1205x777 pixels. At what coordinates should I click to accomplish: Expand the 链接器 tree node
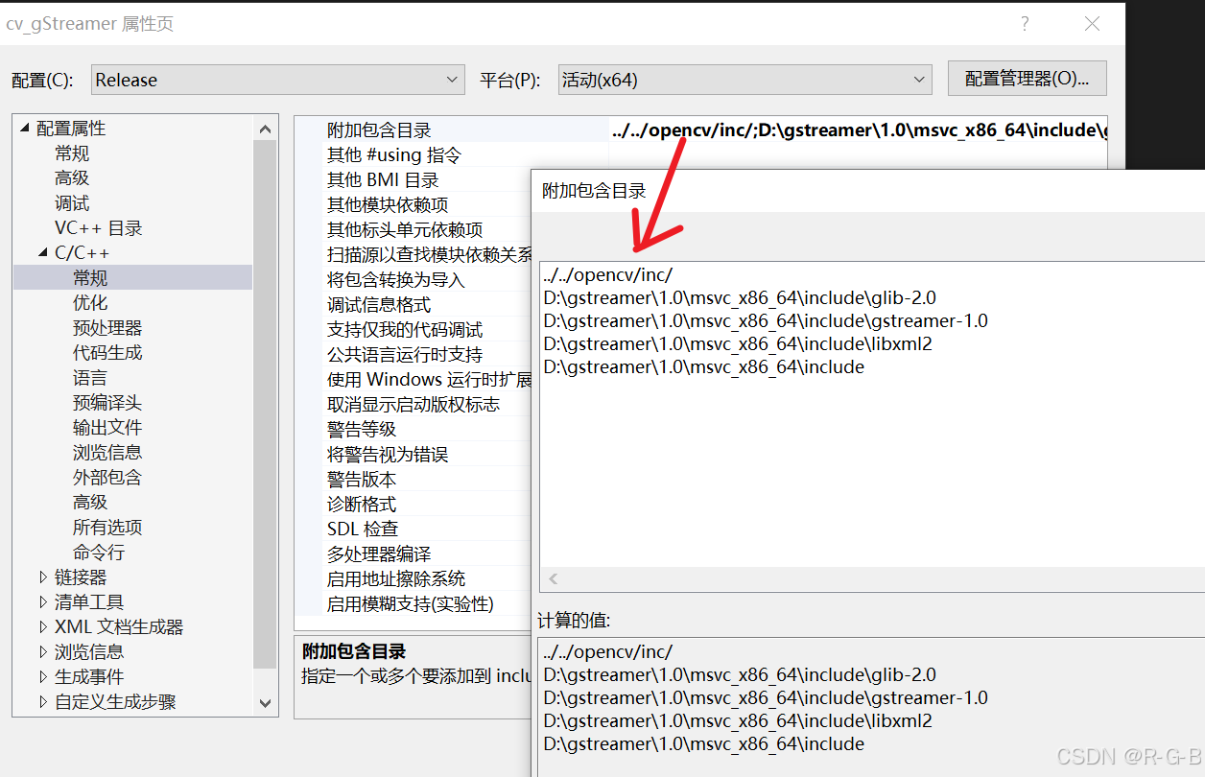42,577
